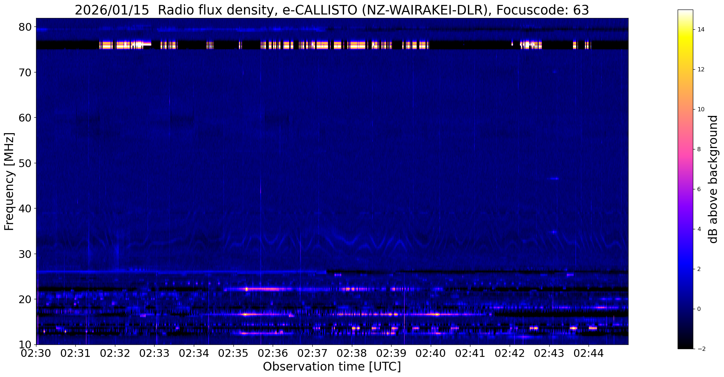Viewport: 724px width, 377px height.
Task: Click the colorbar tick label 6
Action: click(x=699, y=189)
